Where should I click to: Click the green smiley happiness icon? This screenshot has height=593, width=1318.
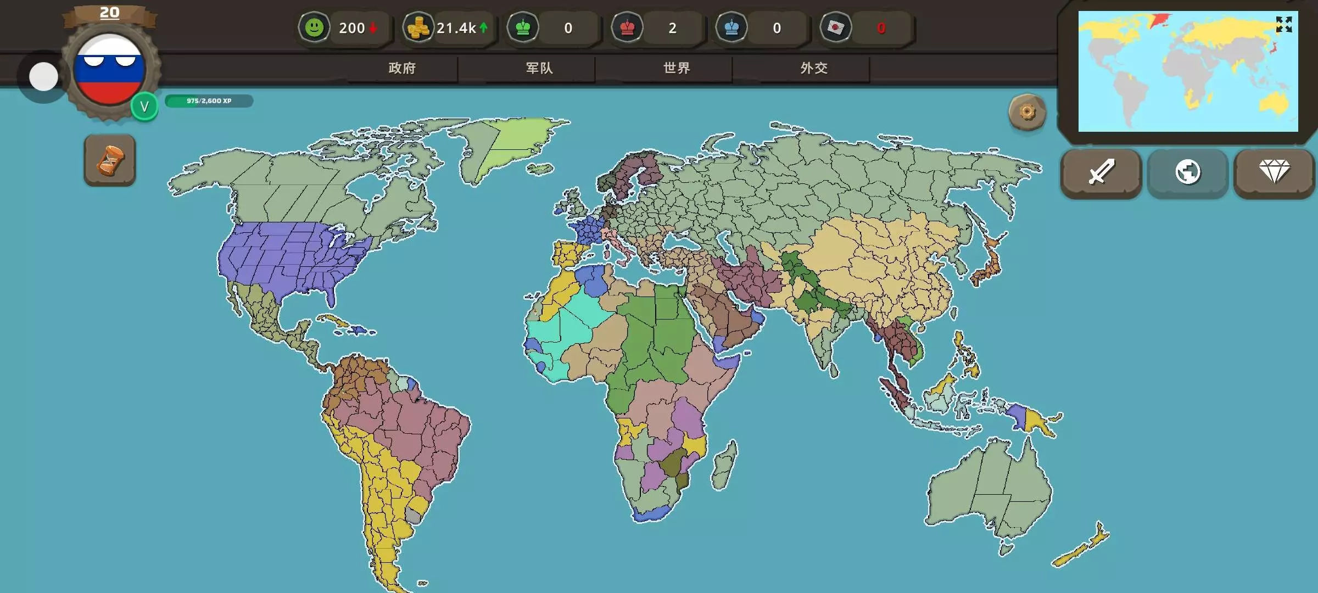314,27
